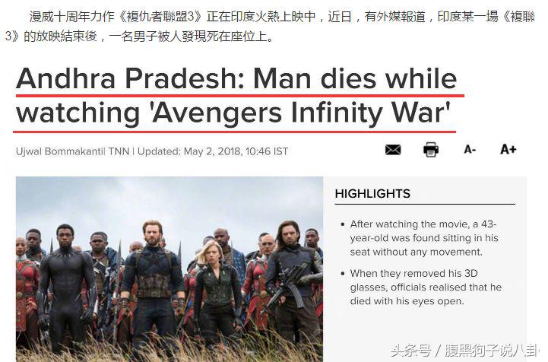This screenshot has height=362, width=548.
Task: Click headline text 'Avengers Infinity War'
Action: (299, 113)
